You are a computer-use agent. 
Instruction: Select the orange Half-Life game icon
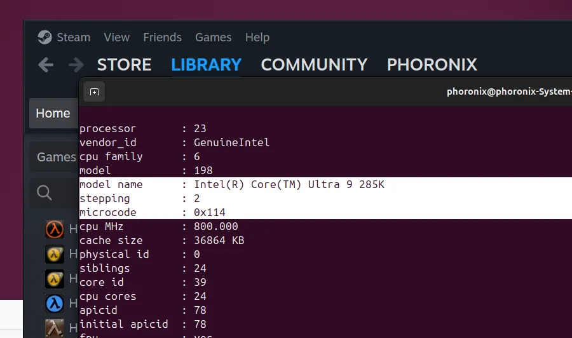point(55,229)
